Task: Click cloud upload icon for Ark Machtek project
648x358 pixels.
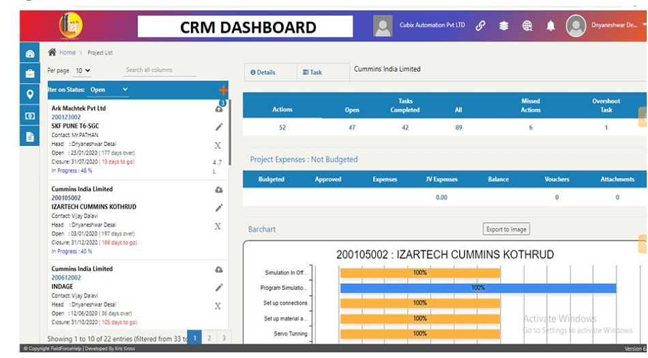Action: click(x=219, y=109)
